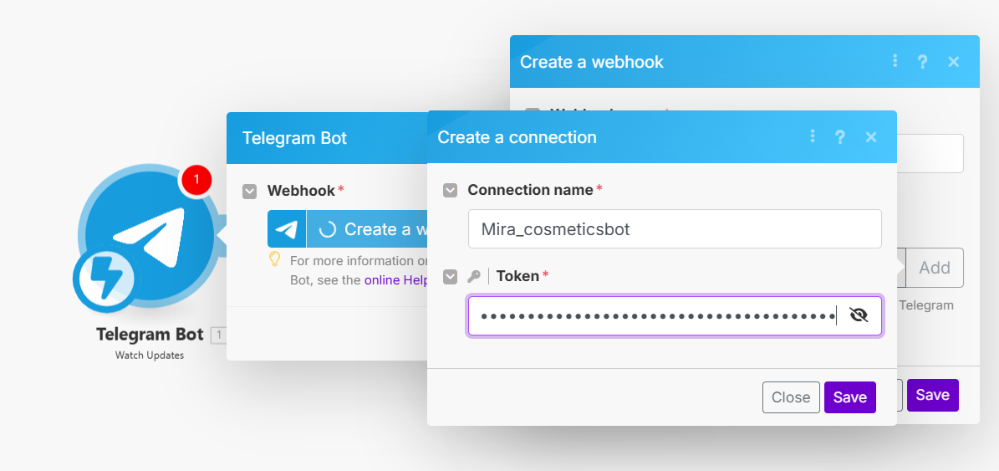Click the module order number 1 box
999x471 pixels.
click(218, 335)
